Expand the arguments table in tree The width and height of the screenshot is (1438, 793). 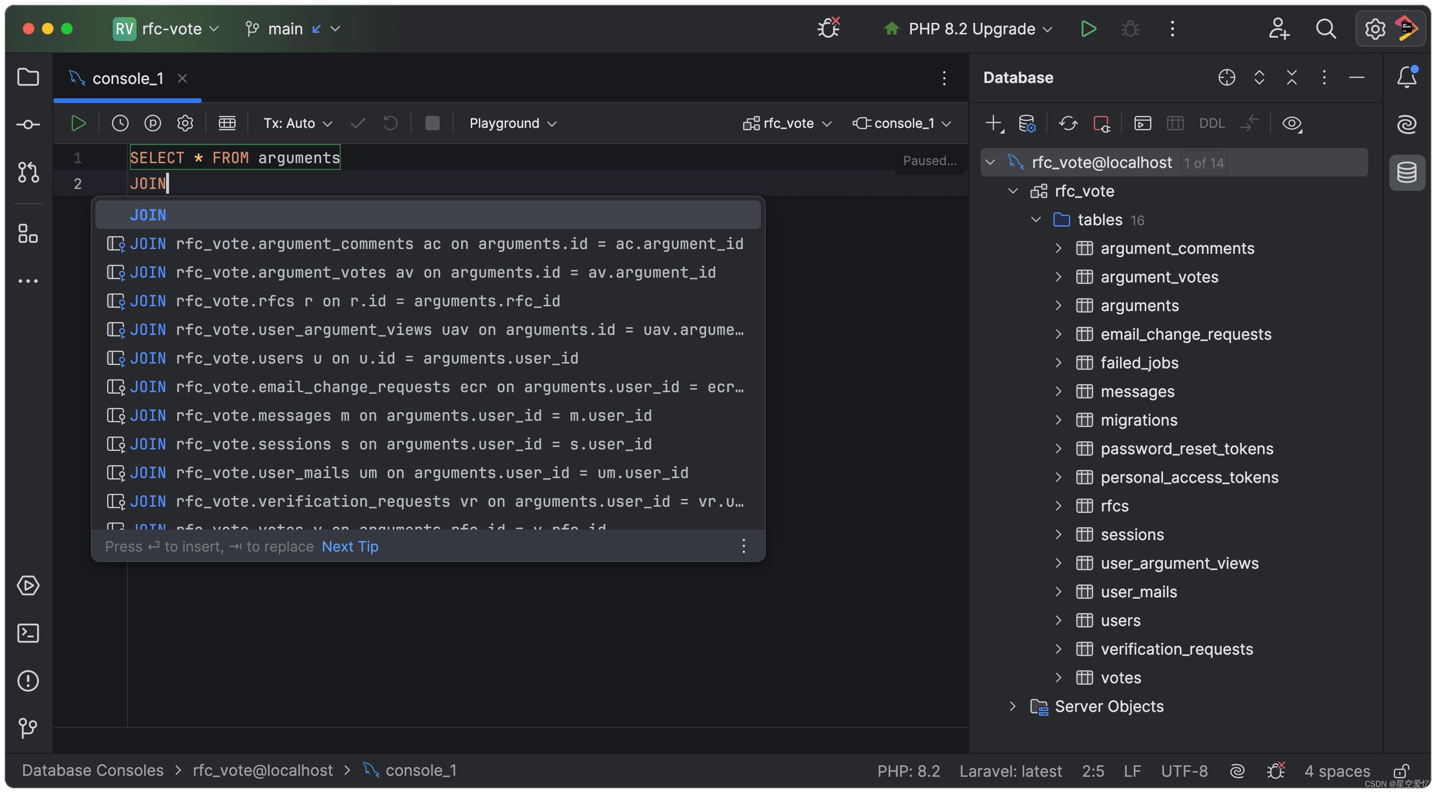coord(1060,306)
